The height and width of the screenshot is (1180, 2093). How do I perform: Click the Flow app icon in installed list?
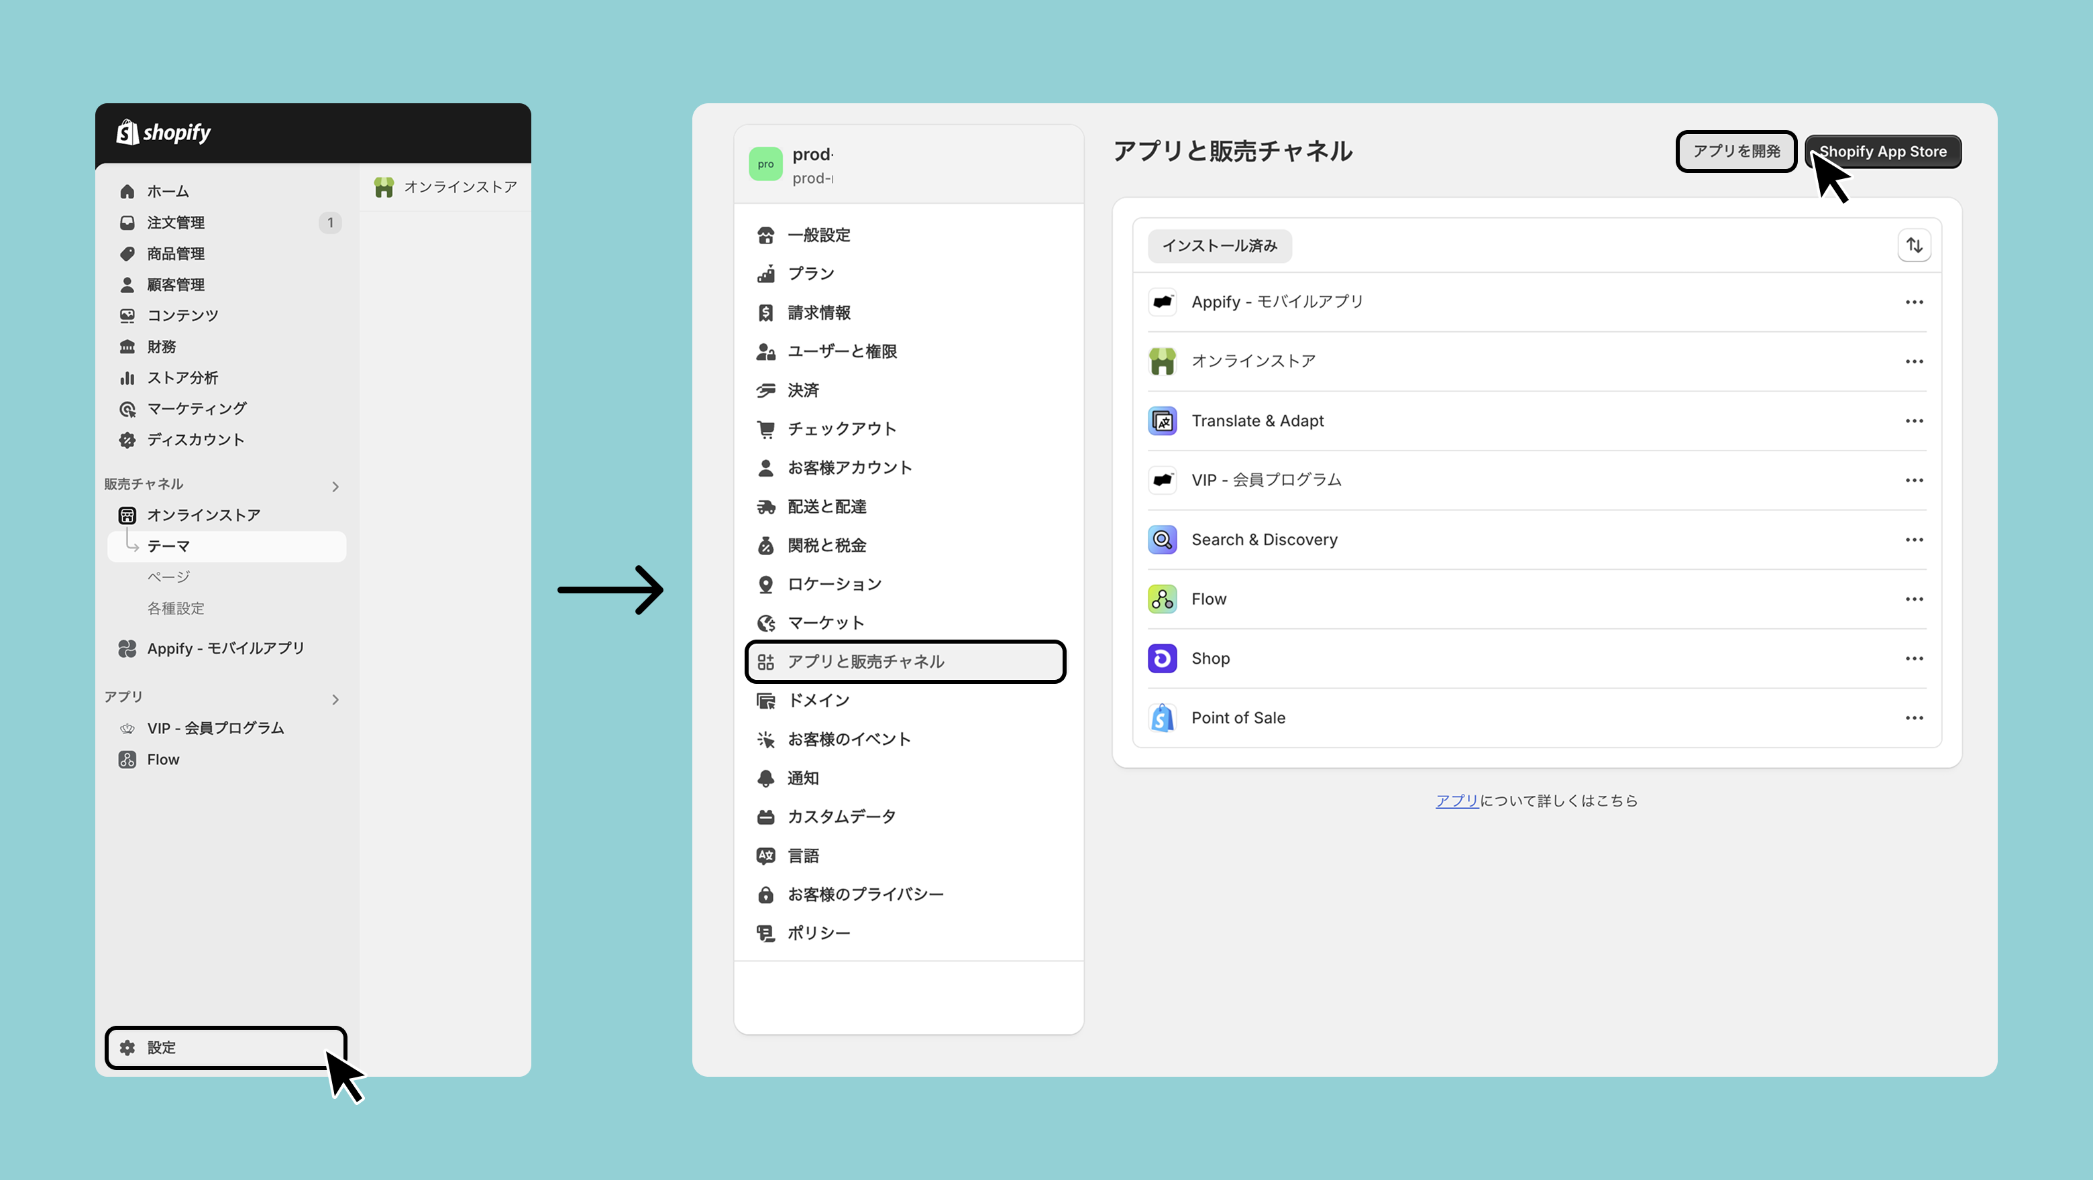tap(1162, 599)
